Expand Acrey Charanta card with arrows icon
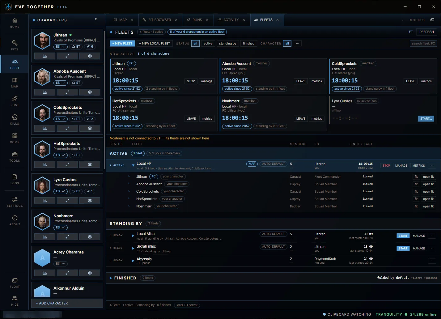This screenshot has height=319, width=441. pyautogui.click(x=67, y=273)
